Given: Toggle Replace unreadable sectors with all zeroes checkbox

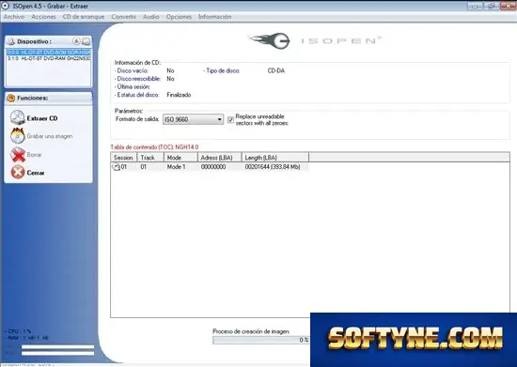Looking at the screenshot, I should (230, 120).
